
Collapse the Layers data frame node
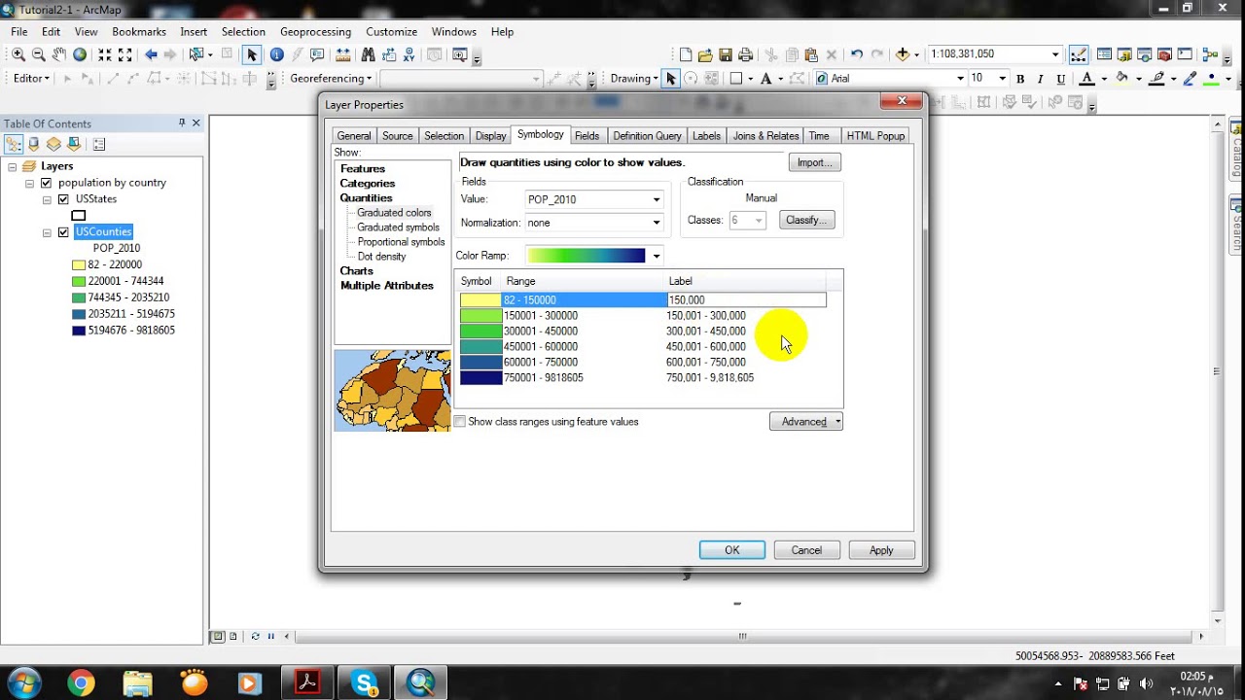point(13,166)
